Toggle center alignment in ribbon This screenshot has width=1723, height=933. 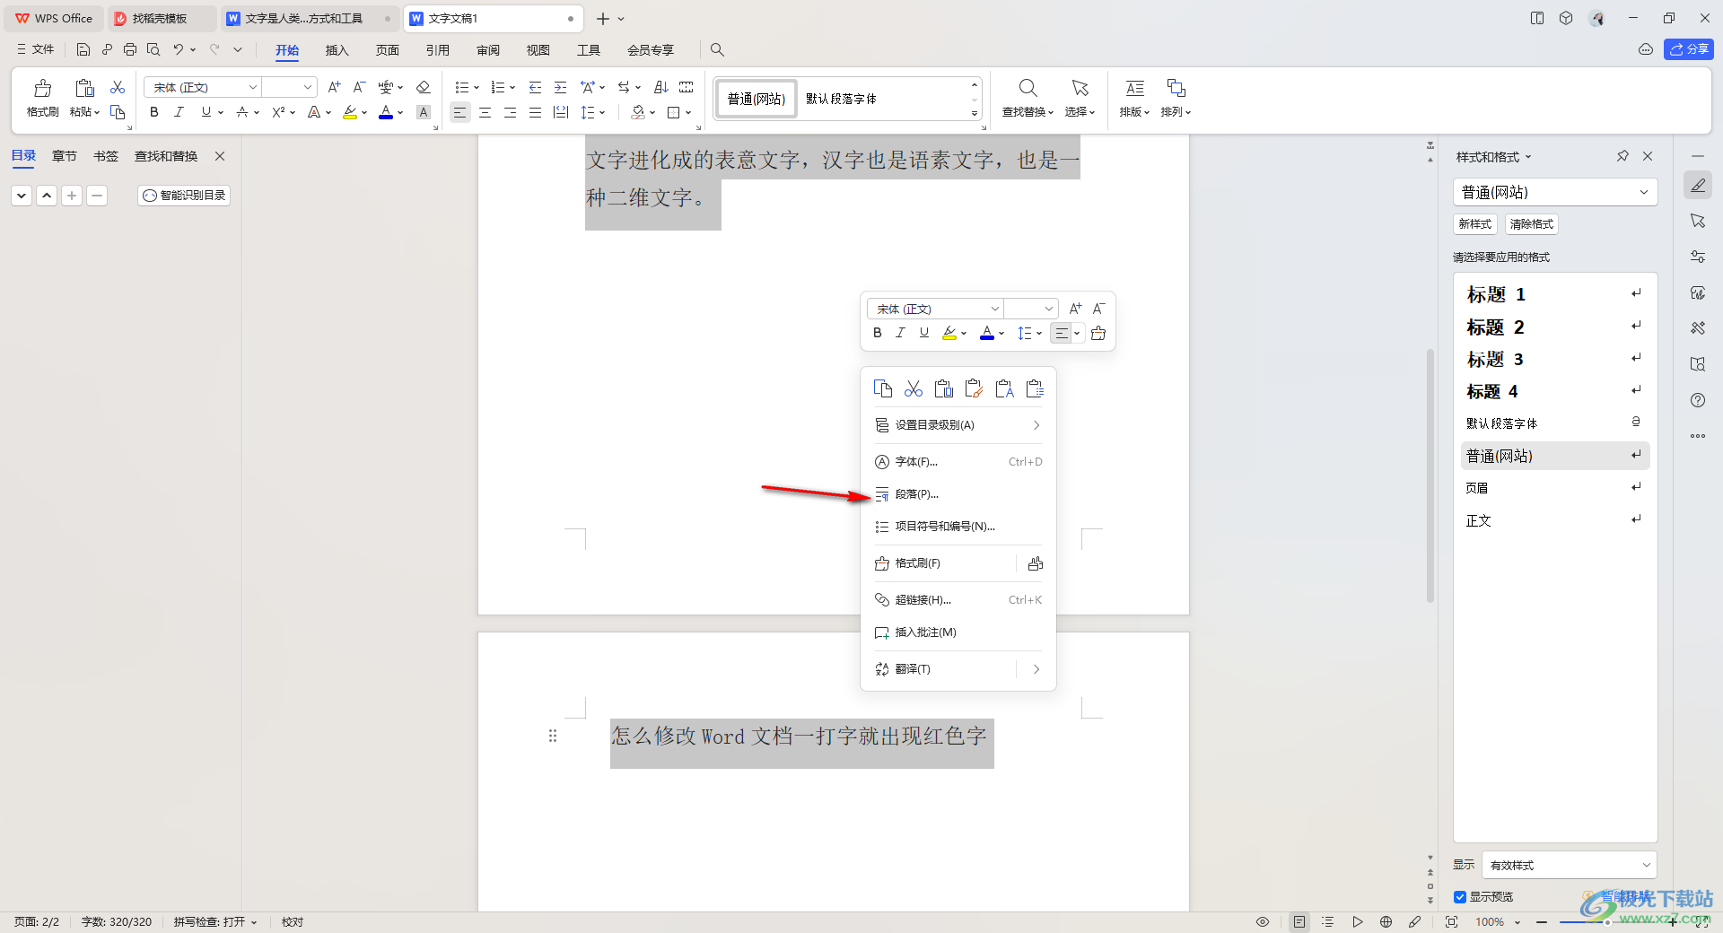[x=485, y=112]
